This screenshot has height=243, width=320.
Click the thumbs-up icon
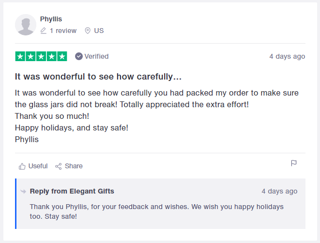point(22,166)
